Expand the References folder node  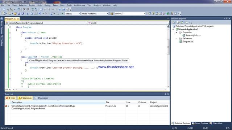(176, 39)
